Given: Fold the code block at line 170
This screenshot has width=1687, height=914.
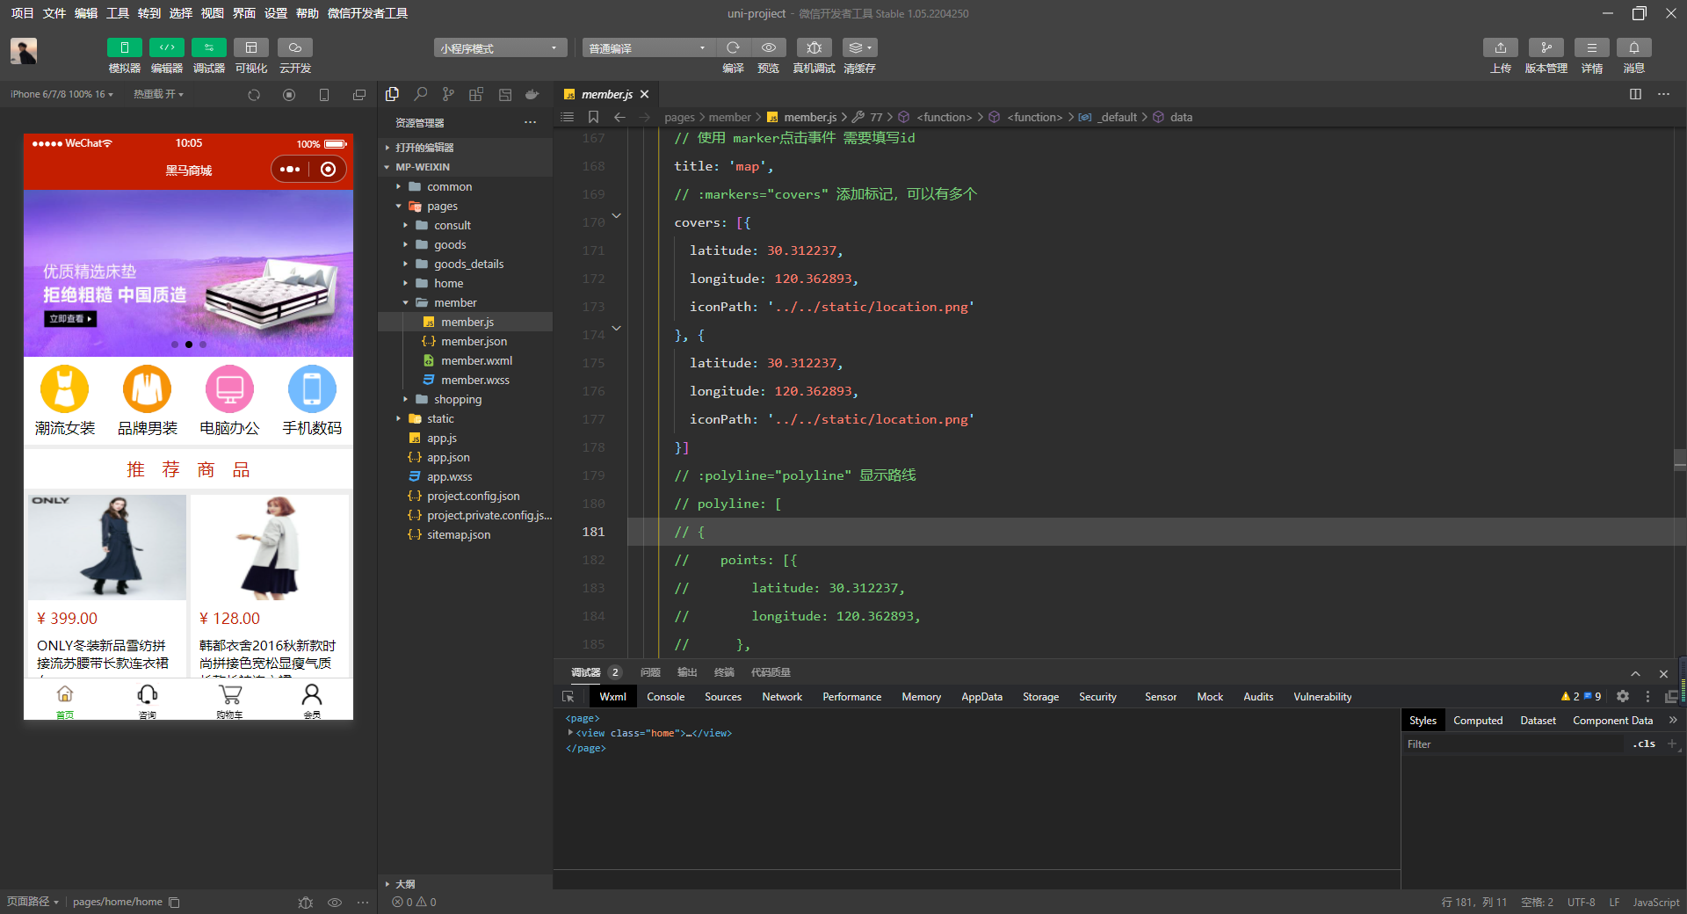Looking at the screenshot, I should 617,216.
